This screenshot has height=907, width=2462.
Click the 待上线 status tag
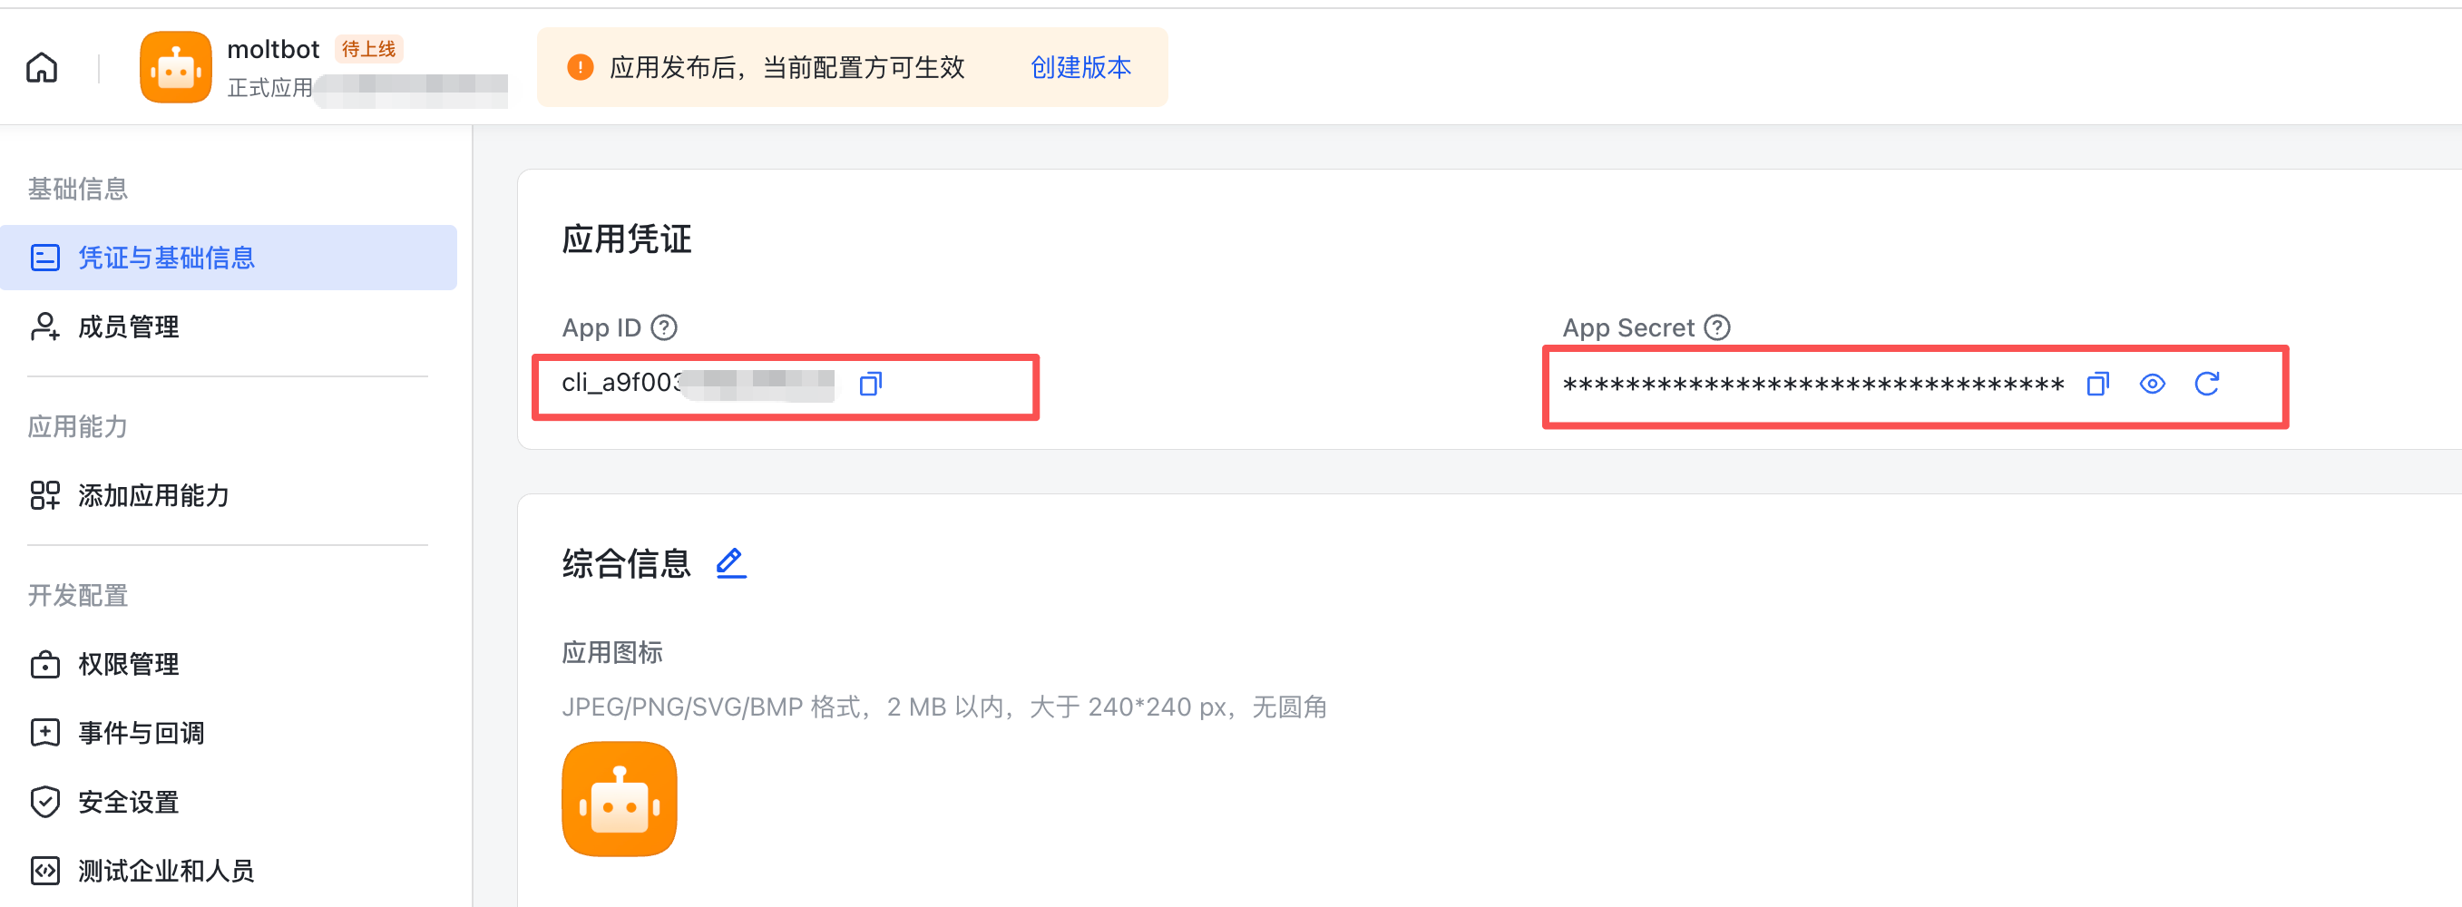tap(369, 49)
